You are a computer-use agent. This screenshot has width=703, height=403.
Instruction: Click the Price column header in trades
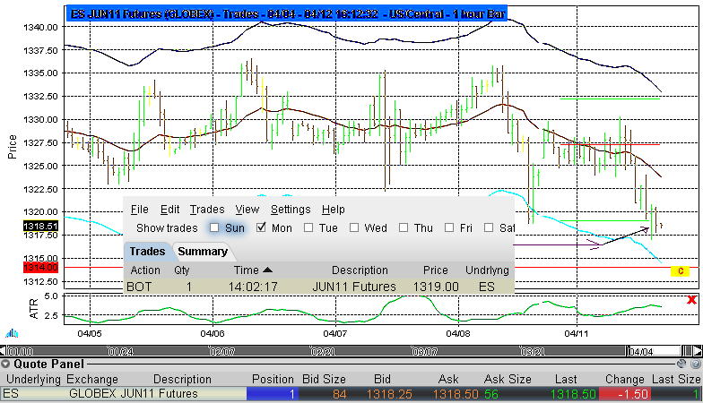pyautogui.click(x=436, y=270)
